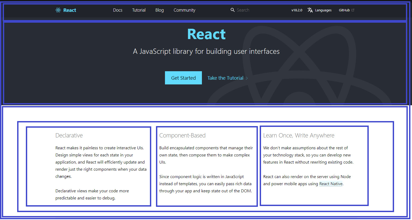The height and width of the screenshot is (220, 412).
Task: Click the arrow icon after Take the Tutorial
Action: coord(247,78)
